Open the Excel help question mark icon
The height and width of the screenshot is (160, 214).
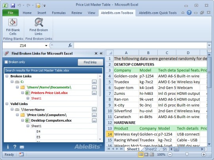pyautogui.click(x=189, y=13)
